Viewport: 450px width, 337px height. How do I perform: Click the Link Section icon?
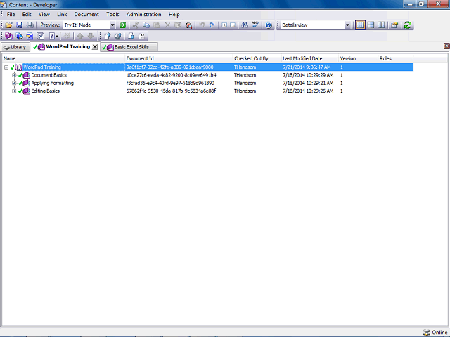tap(19, 36)
